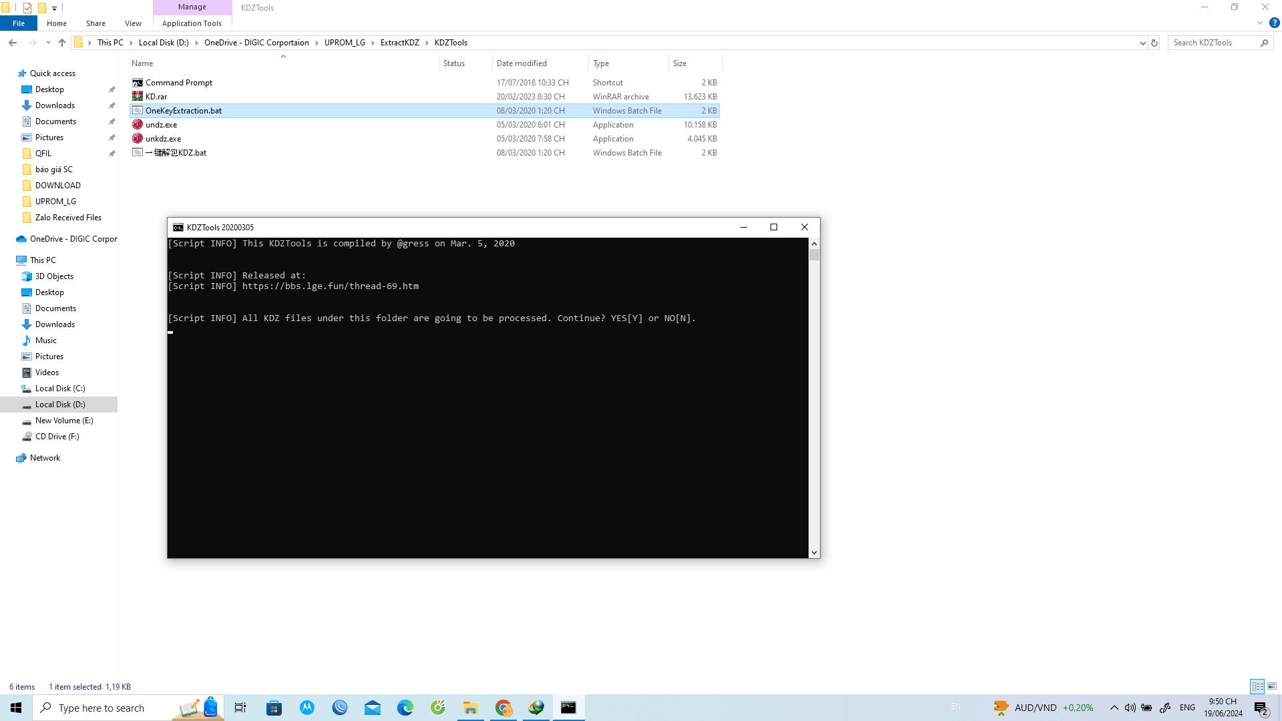This screenshot has width=1282, height=721.
Task: Open Google Chrome from the taskbar
Action: tap(503, 708)
